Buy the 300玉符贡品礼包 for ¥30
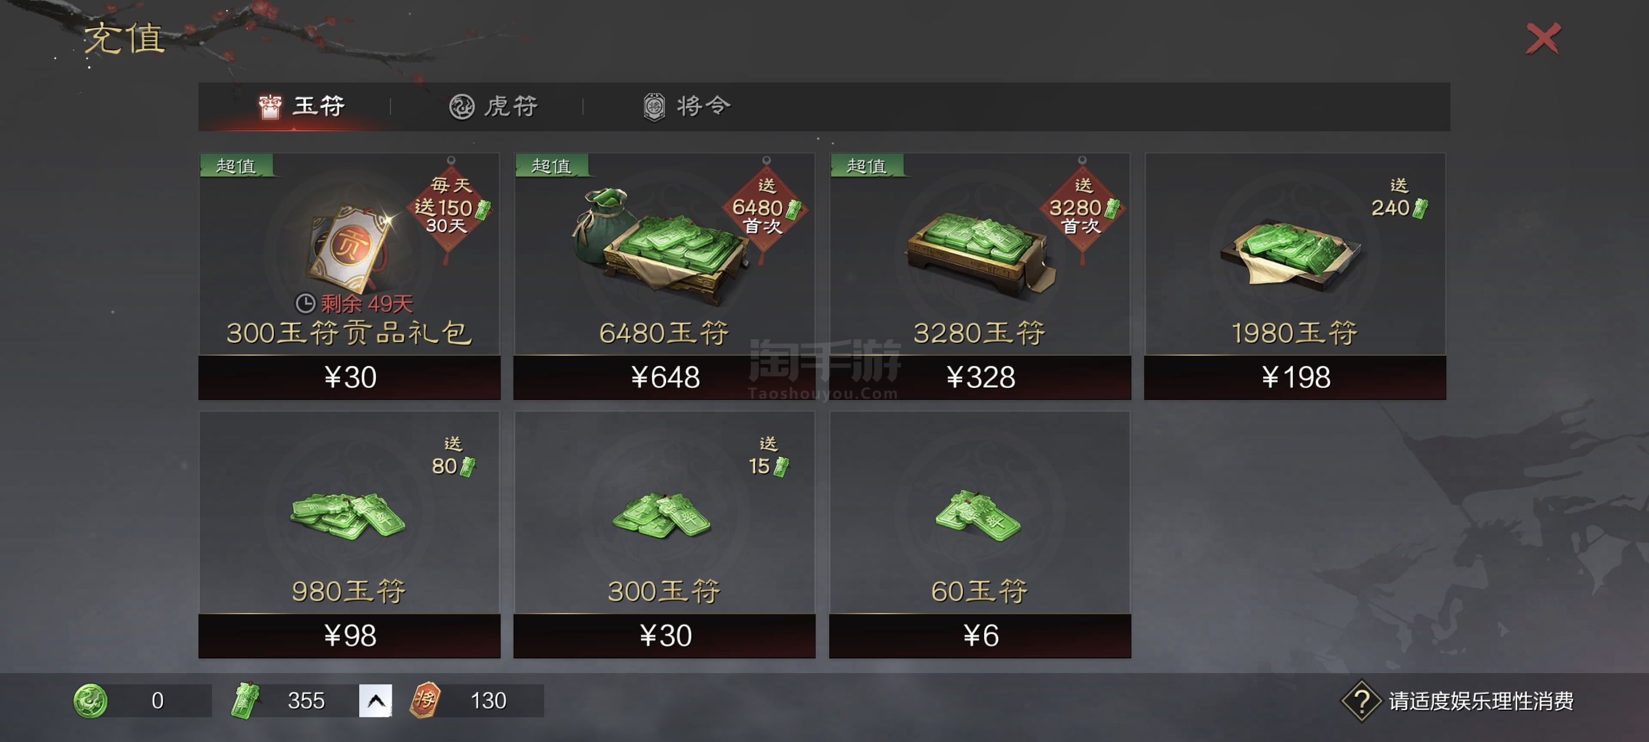Screen dimensions: 1649x742 [x=349, y=377]
